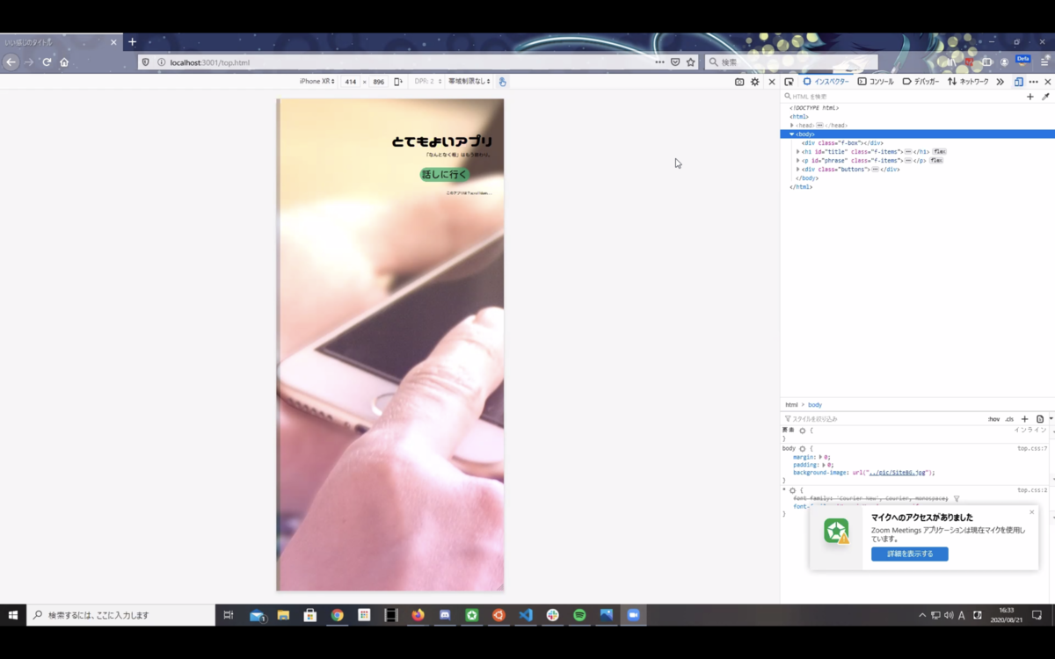1055x659 pixels.
Task: Click the HTML search field
Action: 901,97
